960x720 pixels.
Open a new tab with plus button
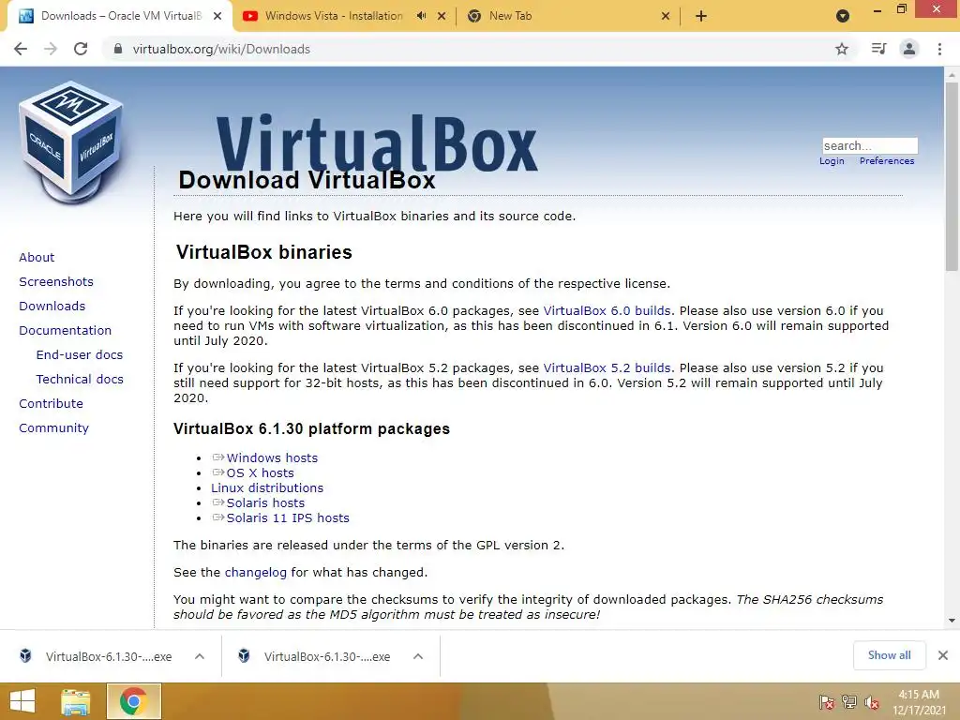(x=701, y=16)
